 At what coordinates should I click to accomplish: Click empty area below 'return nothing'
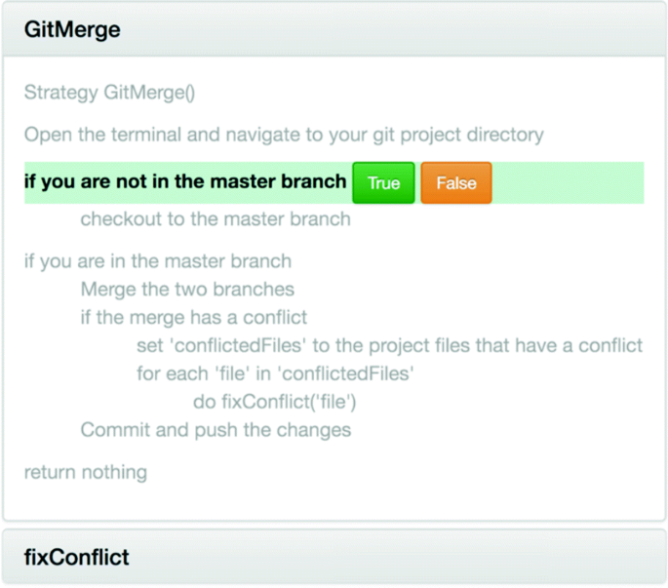332,501
